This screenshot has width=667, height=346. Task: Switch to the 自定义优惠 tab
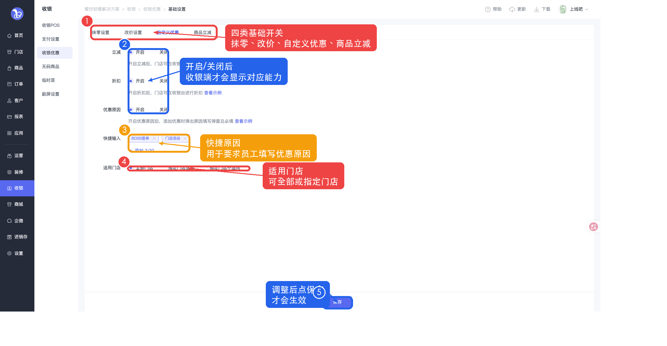coord(168,32)
